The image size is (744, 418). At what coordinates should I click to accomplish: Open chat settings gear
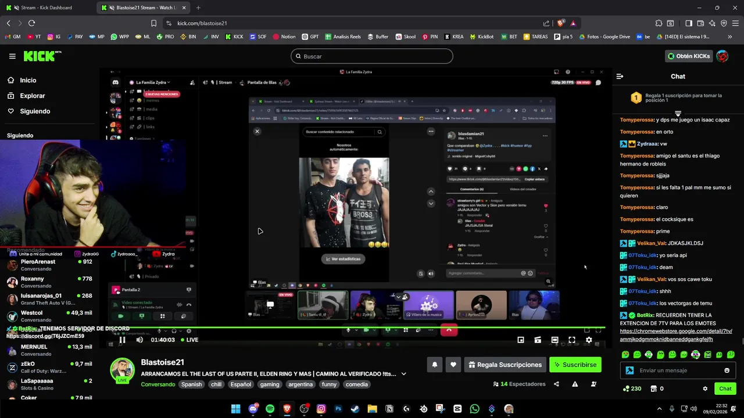tap(705, 389)
